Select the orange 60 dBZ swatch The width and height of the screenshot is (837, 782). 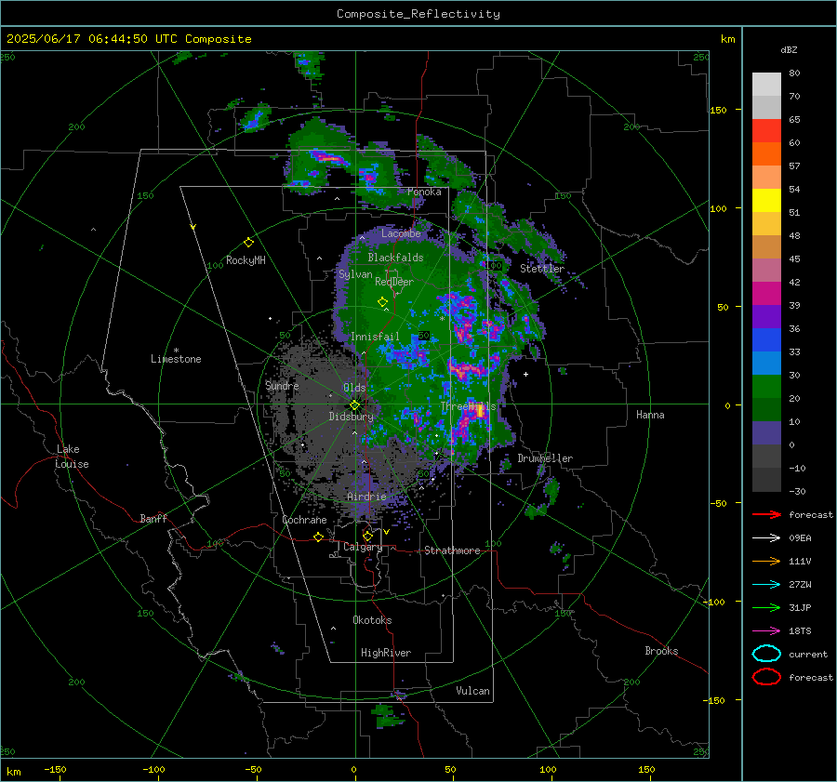click(766, 153)
